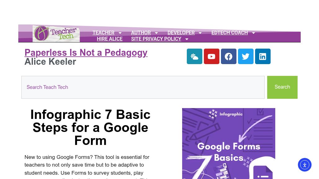The height and width of the screenshot is (179, 319).
Task: Open the Developer menu item
Action: click(181, 33)
